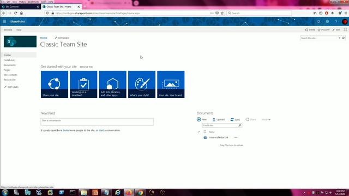Open SharePoint notifications bell
The width and height of the screenshot is (349, 196).
point(318,22)
